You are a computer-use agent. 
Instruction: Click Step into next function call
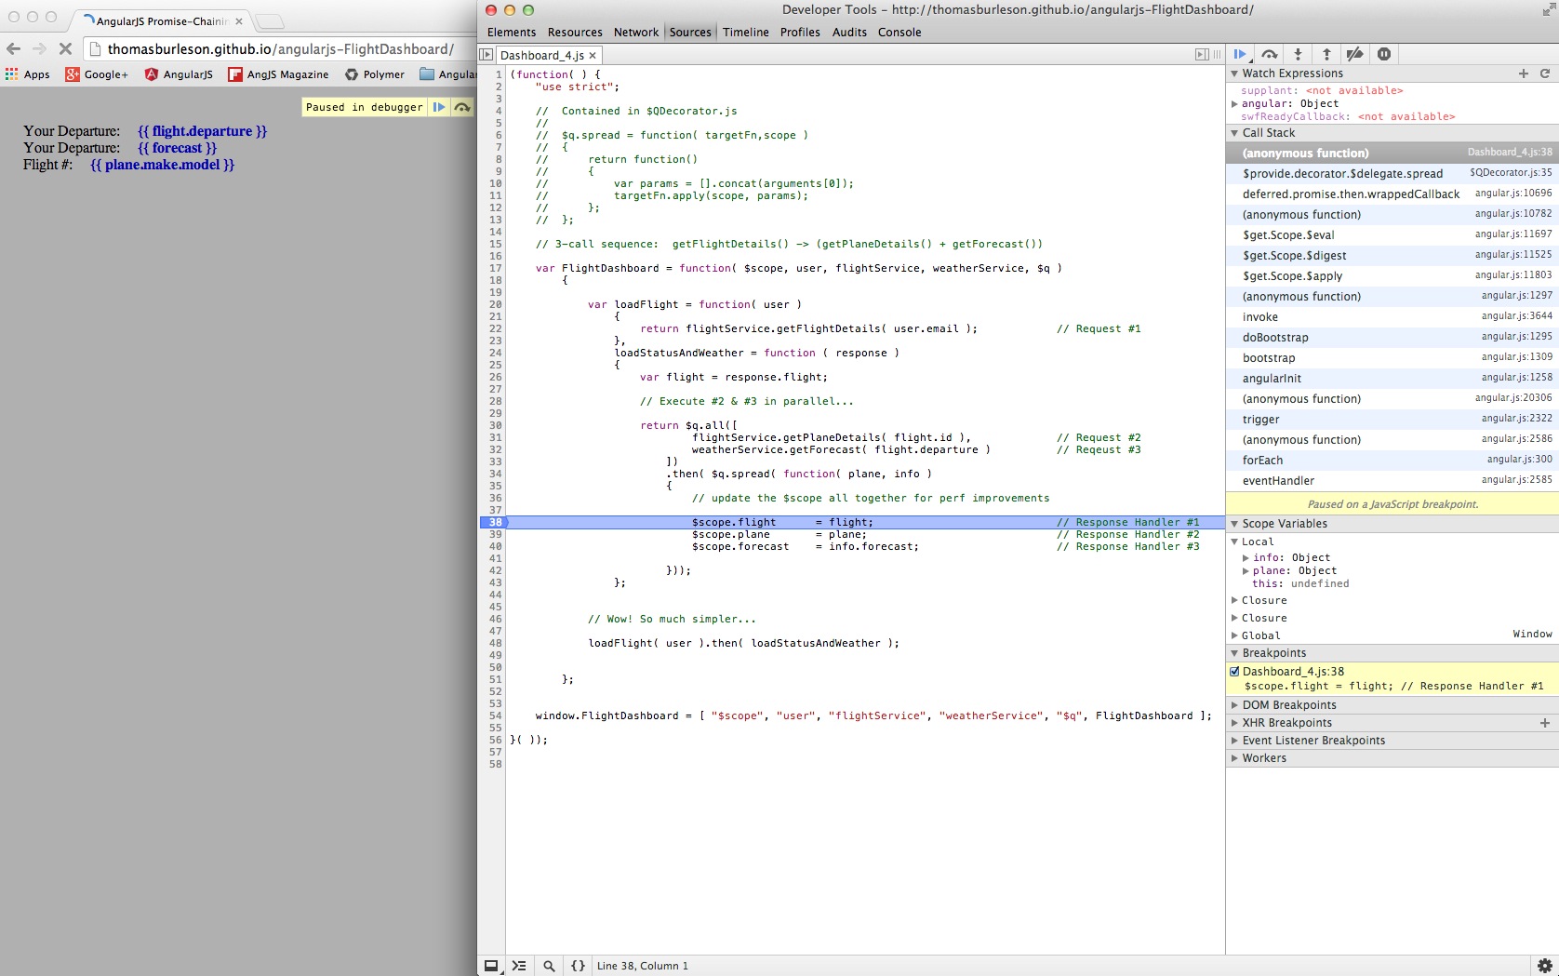coord(1298,55)
